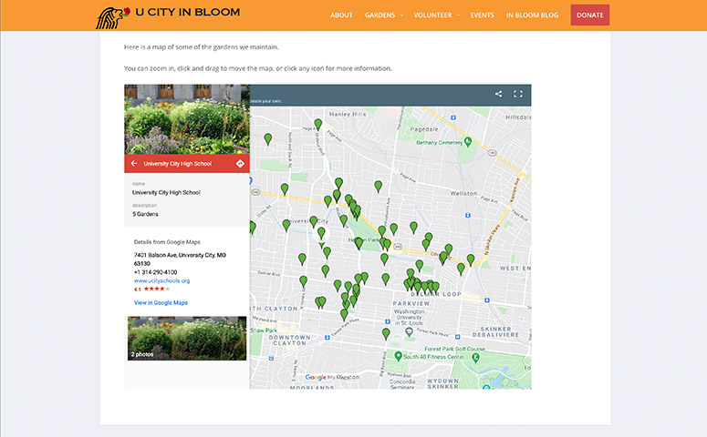Click the large garden photo at panel top

[187, 119]
